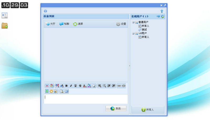Toggle italic text style
This screenshot has height=120, width=210.
pos(71,86)
